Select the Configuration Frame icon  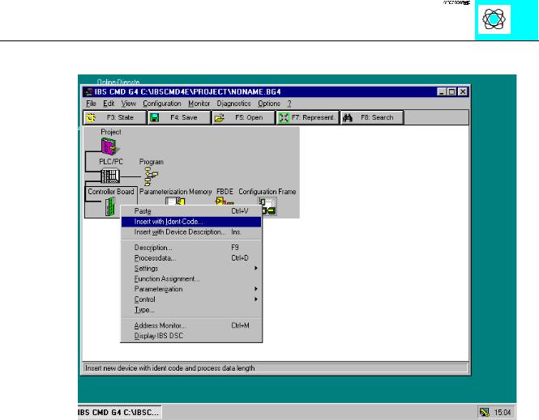click(x=267, y=206)
